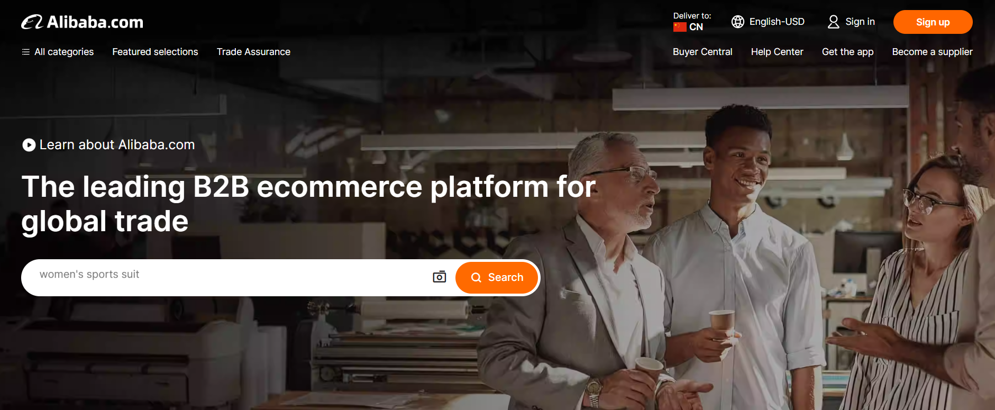Go to Help Center

point(777,52)
